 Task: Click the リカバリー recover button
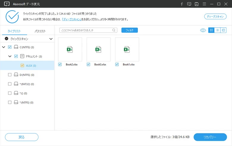(210, 137)
